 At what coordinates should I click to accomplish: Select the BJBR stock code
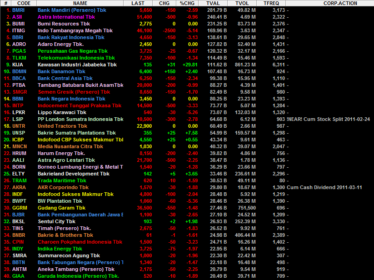coord(18,215)
